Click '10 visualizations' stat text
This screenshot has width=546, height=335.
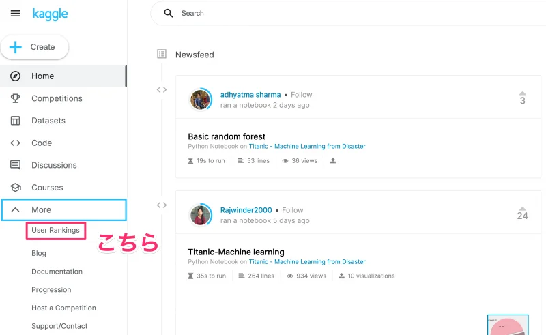click(371, 276)
